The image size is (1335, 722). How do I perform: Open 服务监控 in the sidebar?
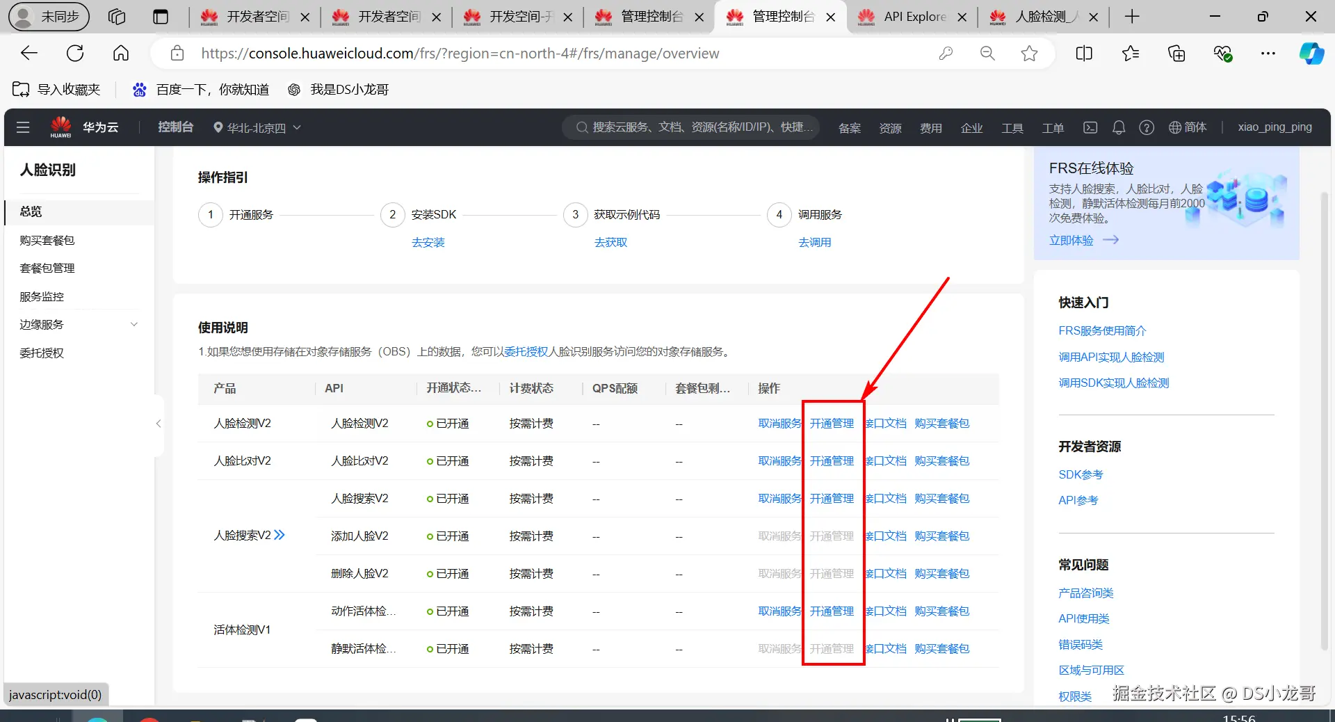(42, 297)
